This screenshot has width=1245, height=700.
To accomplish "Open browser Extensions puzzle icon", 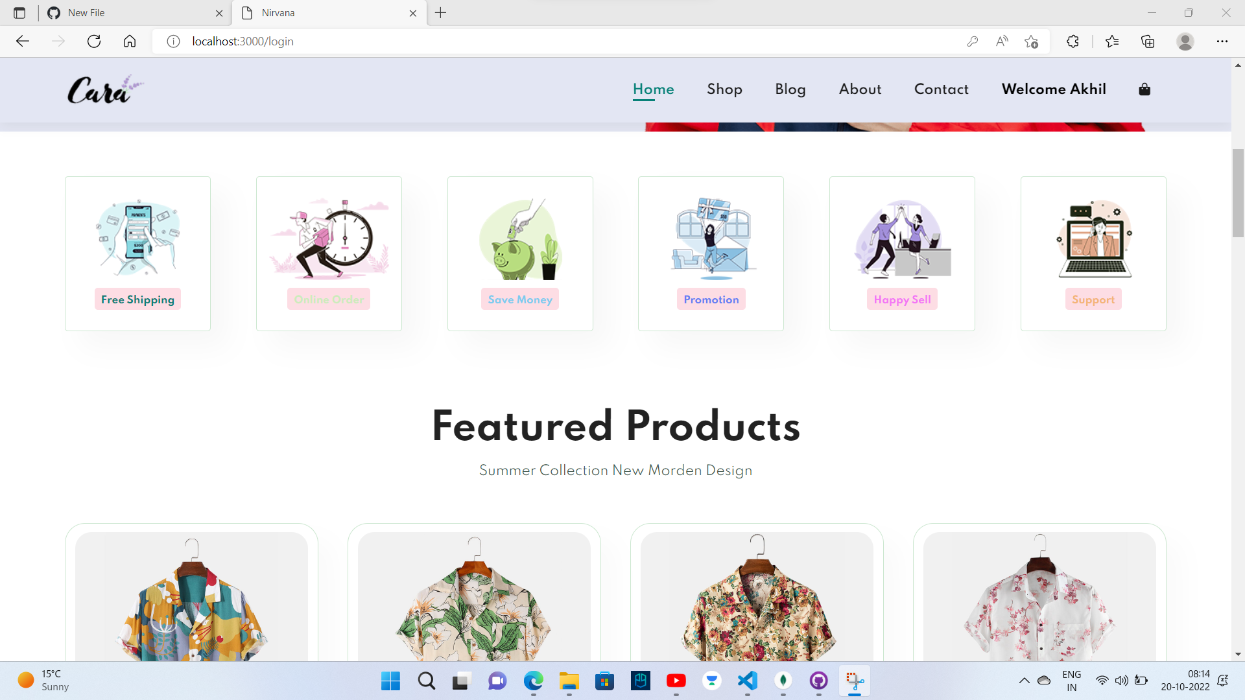I will click(1073, 41).
